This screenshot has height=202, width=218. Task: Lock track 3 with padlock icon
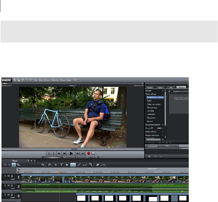[x=12, y=195]
